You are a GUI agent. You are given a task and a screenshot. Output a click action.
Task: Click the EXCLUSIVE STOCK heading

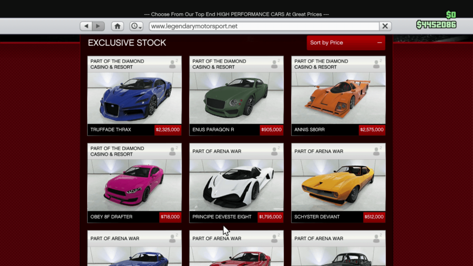pos(127,43)
